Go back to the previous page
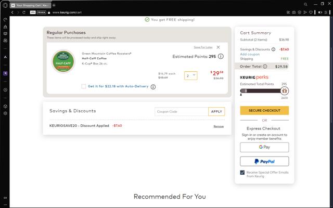The width and height of the screenshot is (333, 208). coord(12,12)
